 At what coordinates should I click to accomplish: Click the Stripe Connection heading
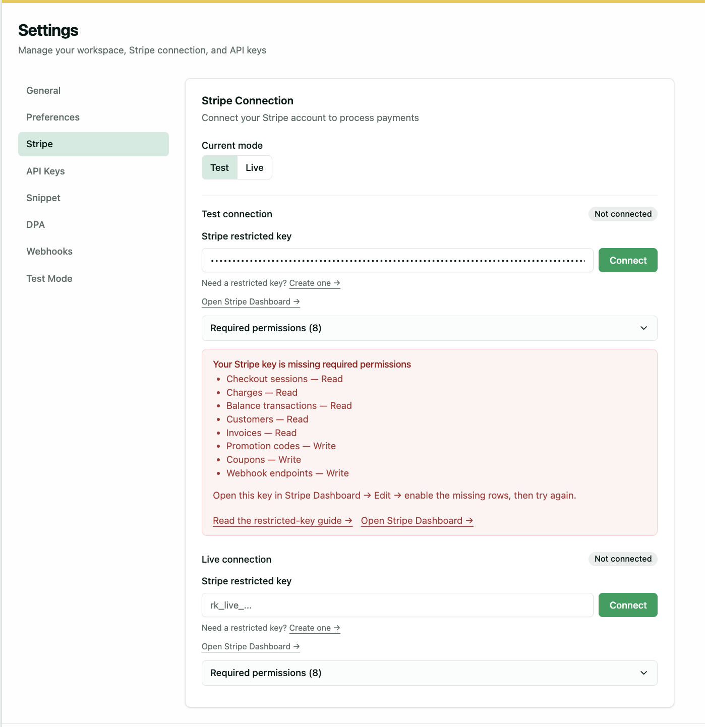(x=248, y=101)
